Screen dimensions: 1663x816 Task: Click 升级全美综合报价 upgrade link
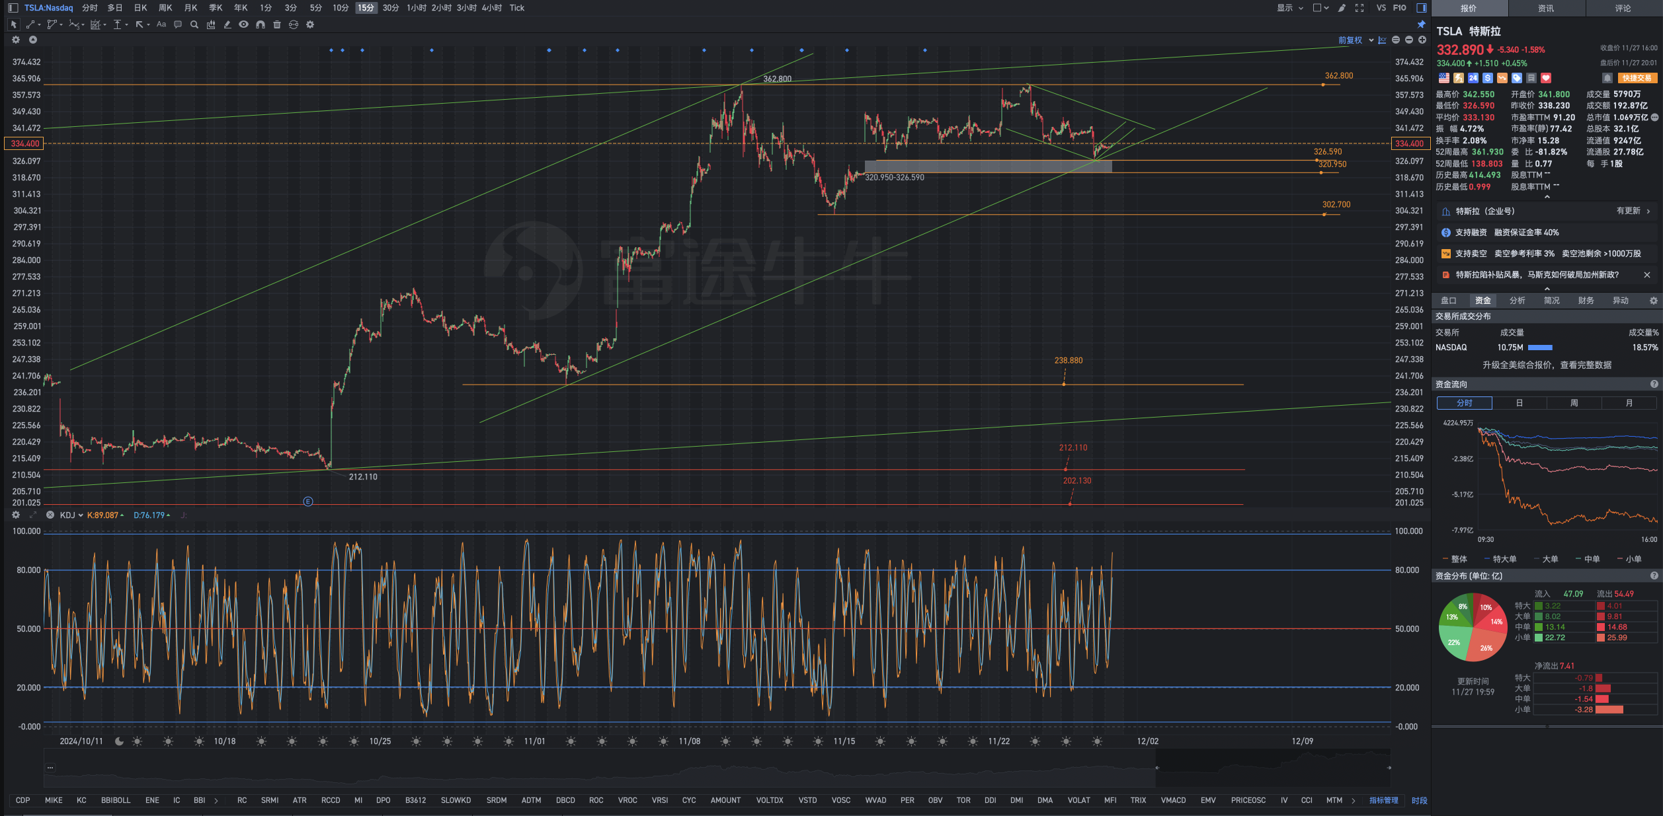coord(1547,365)
